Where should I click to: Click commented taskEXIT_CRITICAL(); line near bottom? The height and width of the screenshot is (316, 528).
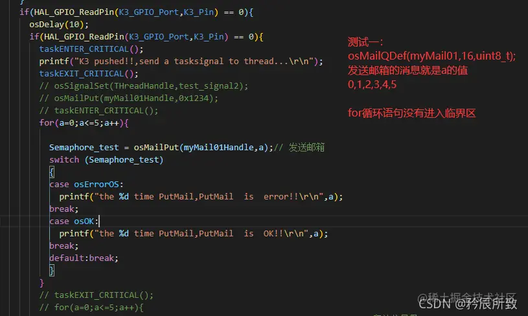(97, 295)
